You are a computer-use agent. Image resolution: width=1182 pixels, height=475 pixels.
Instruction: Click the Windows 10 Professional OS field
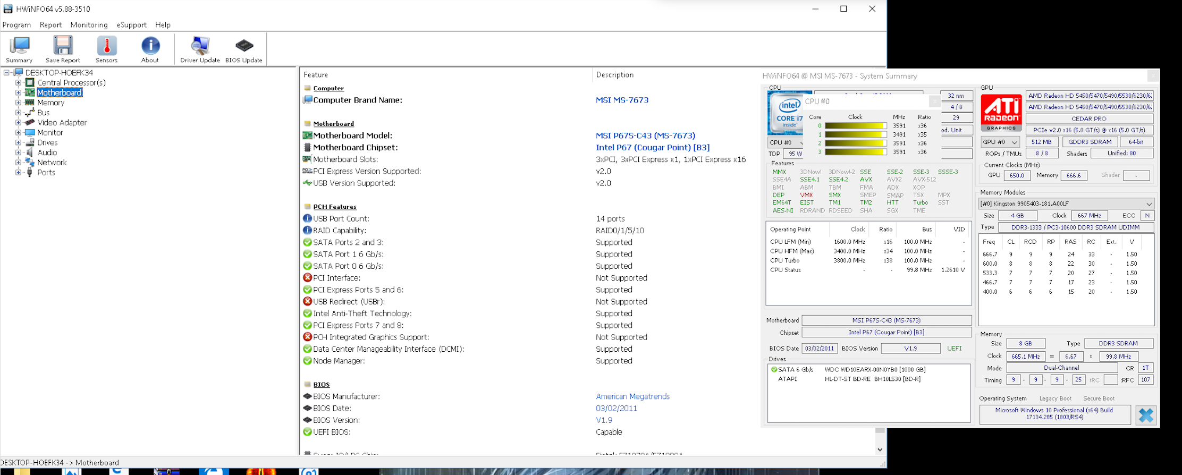pyautogui.click(x=1054, y=414)
